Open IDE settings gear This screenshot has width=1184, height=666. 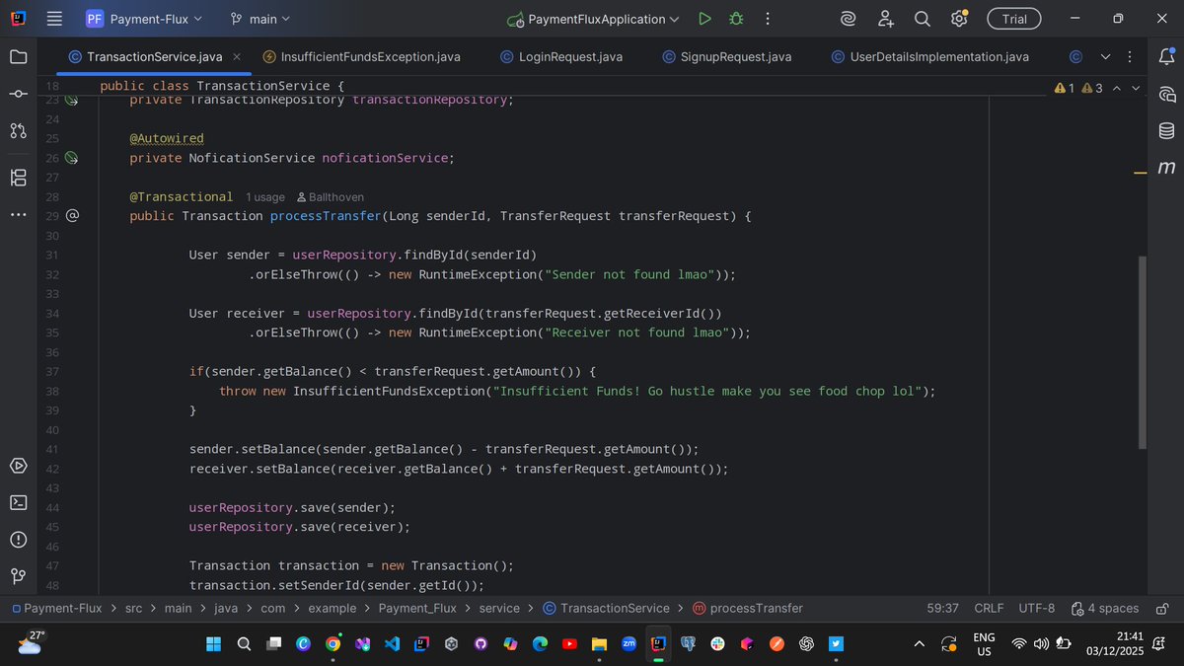pos(959,19)
